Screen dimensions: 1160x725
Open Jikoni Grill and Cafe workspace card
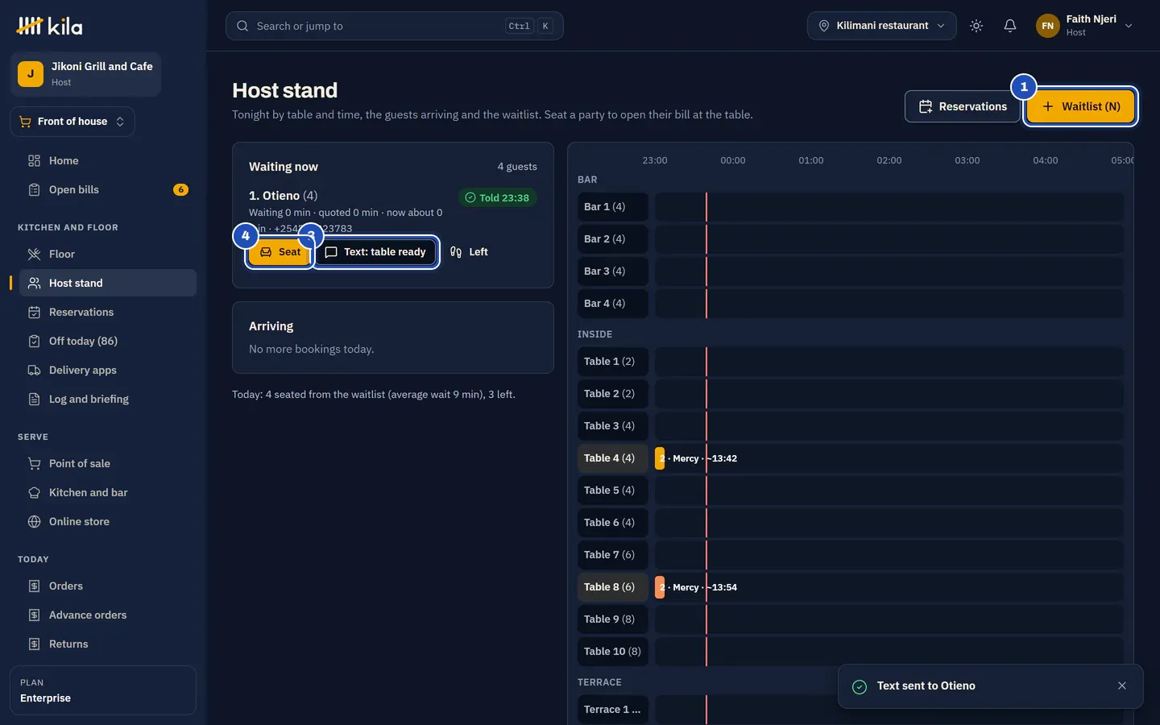click(x=85, y=74)
